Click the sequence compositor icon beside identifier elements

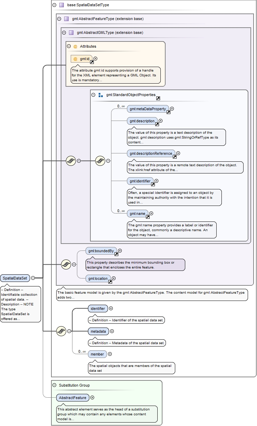[61, 331]
